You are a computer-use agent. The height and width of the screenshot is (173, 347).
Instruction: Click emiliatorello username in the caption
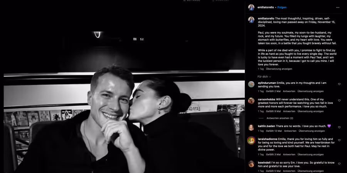[x=266, y=18]
